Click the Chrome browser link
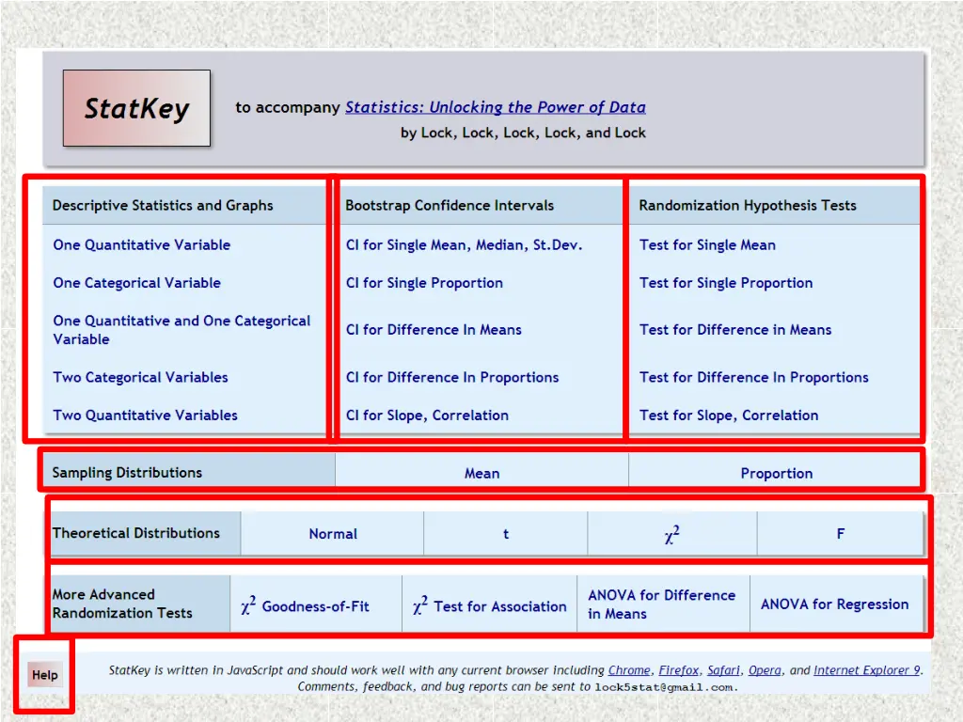Image resolution: width=963 pixels, height=722 pixels. point(629,670)
